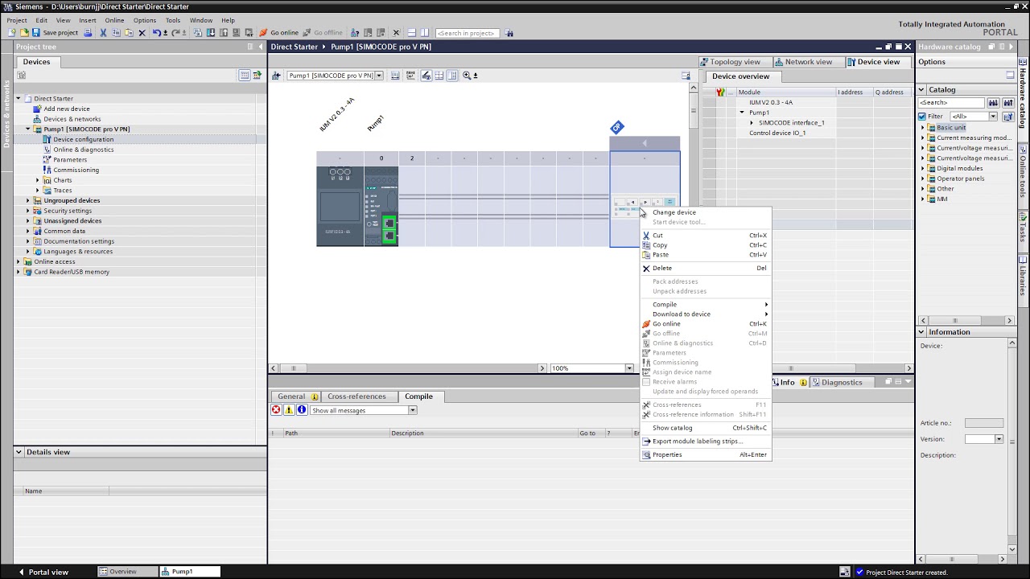
Task: Collapse Pump1 in the Device overview table
Action: point(743,113)
